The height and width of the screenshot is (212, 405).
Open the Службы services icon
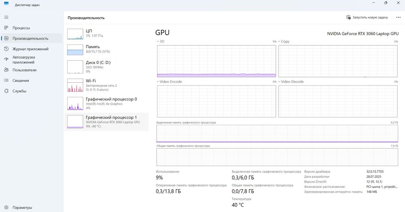[6, 91]
